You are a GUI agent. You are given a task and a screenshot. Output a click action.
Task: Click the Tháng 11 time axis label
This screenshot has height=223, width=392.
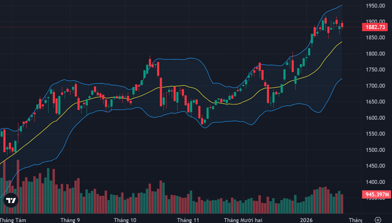(188, 220)
